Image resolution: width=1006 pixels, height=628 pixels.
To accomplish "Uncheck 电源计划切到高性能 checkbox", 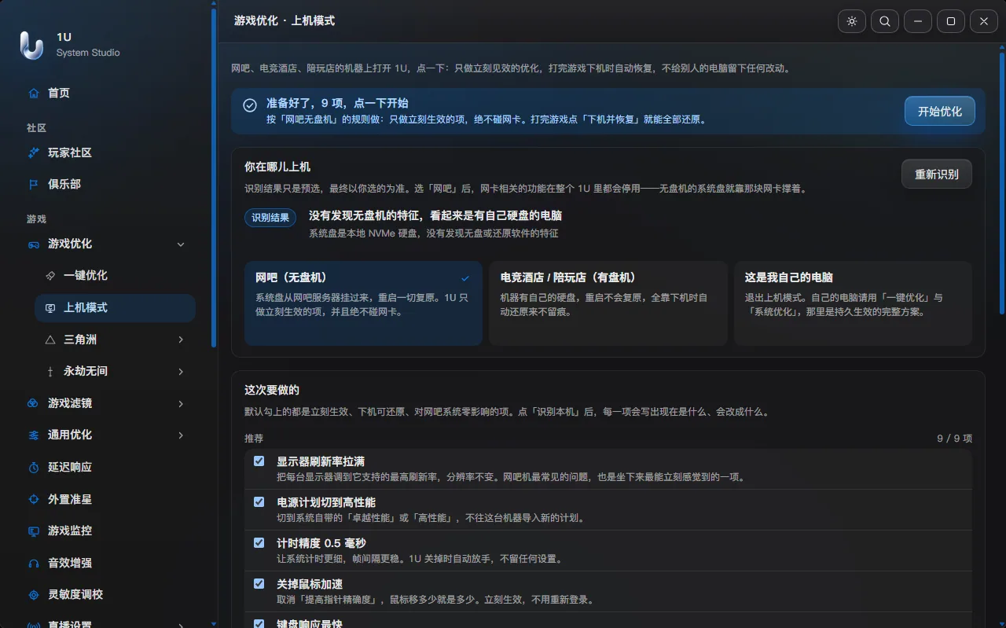I will point(259,501).
